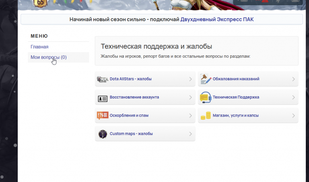
Task: Expand the Оскорбления и спам chevron
Action: click(190, 115)
